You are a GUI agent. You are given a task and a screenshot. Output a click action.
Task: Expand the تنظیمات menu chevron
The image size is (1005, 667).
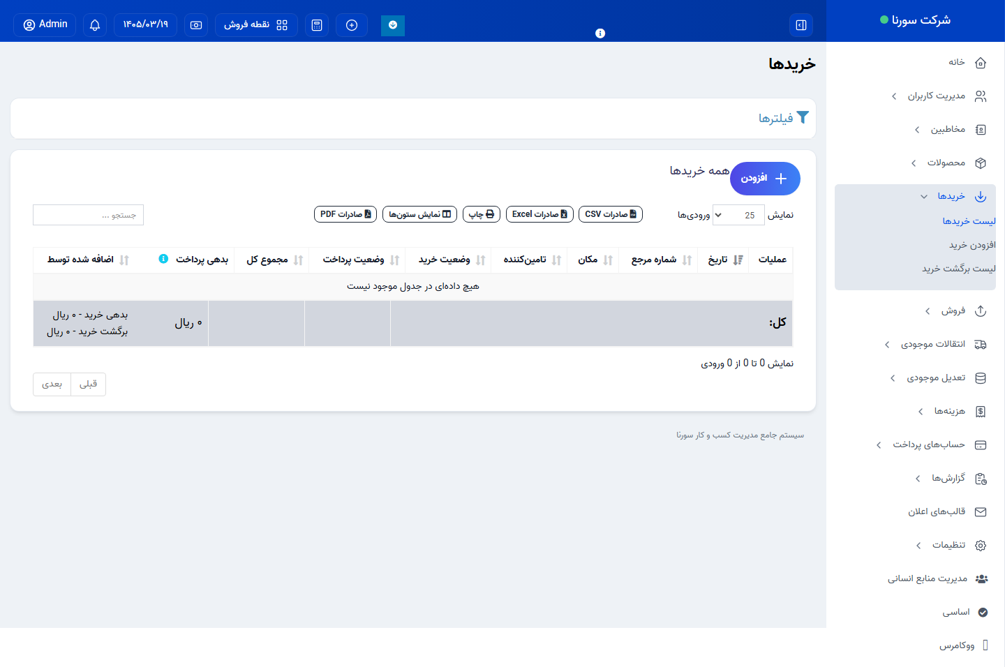pyautogui.click(x=918, y=546)
